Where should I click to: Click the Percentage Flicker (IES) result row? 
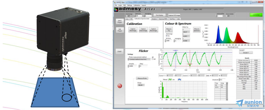[248, 76]
